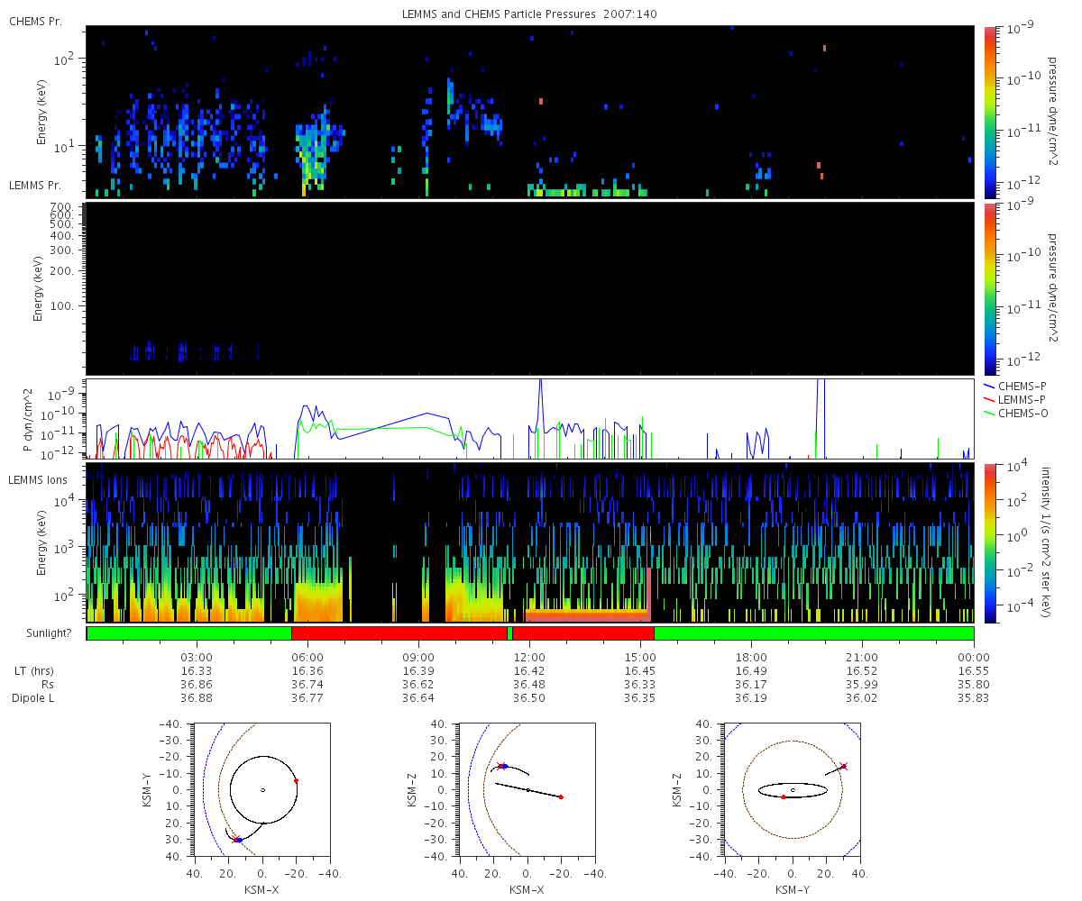Image resolution: width=1082 pixels, height=901 pixels.
Task: Click the 03:00 time tick label
Action: tap(197, 657)
